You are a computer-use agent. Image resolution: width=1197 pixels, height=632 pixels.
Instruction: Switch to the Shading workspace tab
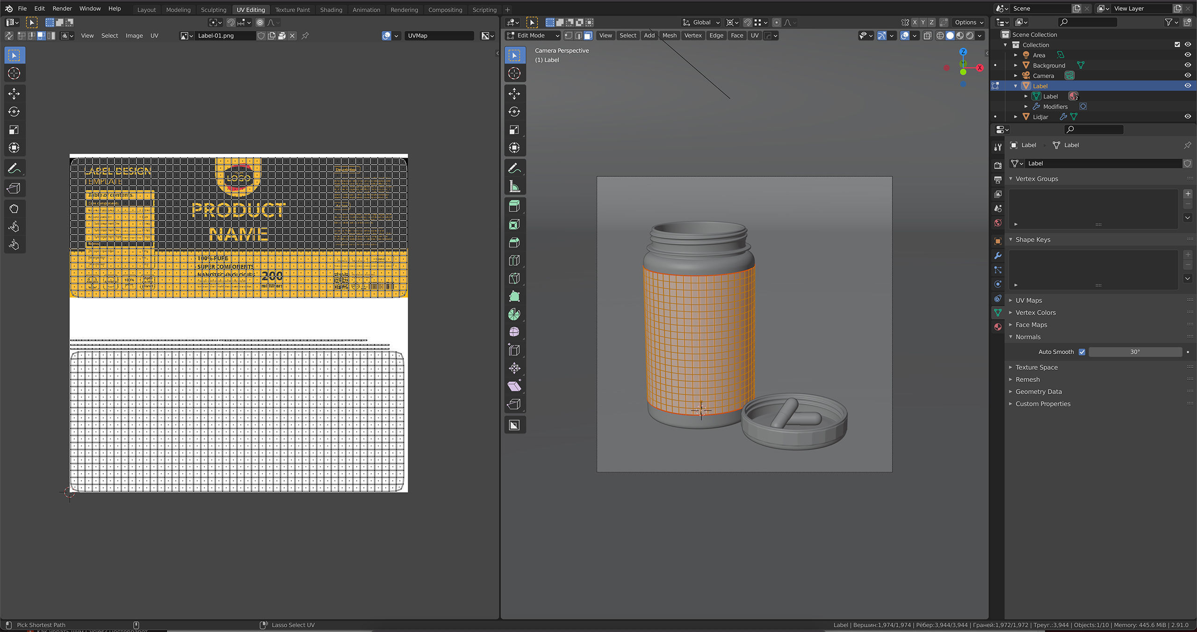[331, 9]
